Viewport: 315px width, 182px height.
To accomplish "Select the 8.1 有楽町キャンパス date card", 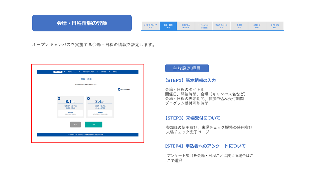I will pos(71,107).
